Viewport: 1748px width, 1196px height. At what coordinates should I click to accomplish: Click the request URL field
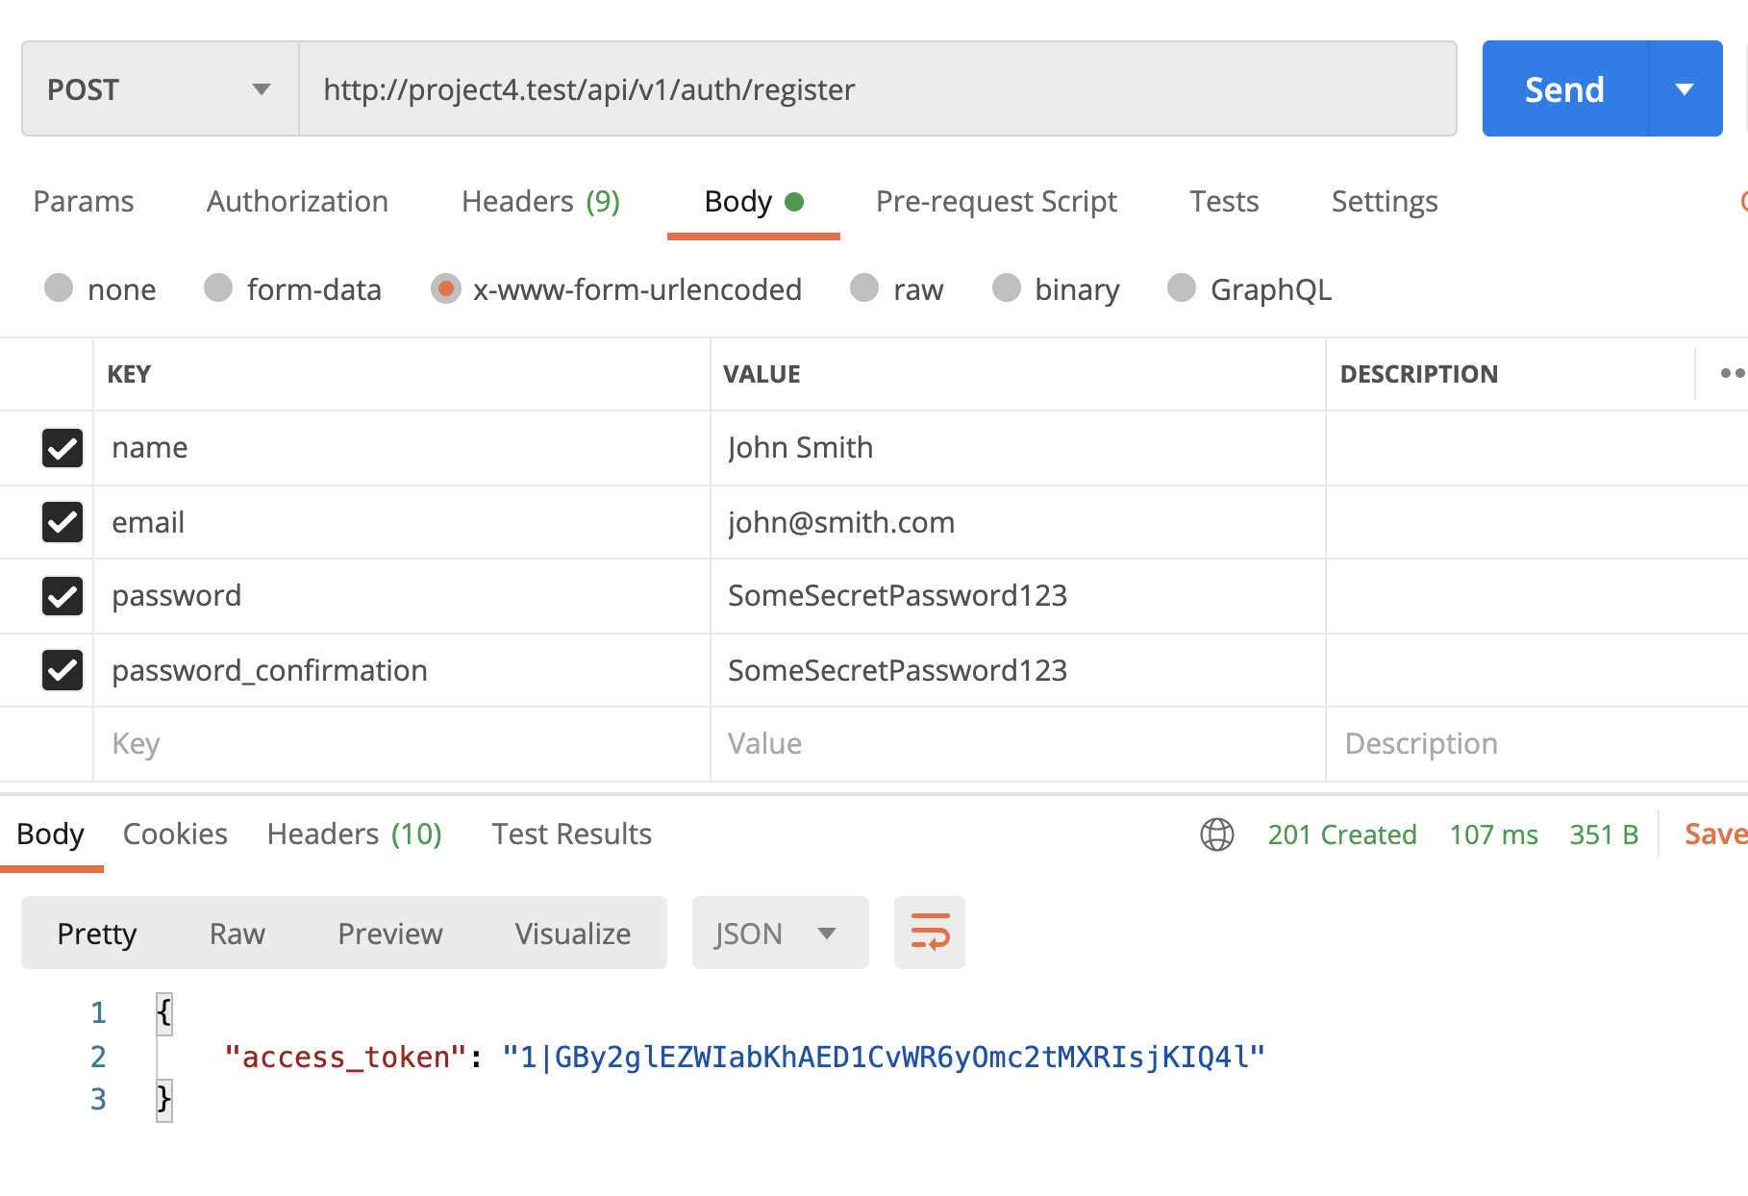878,89
